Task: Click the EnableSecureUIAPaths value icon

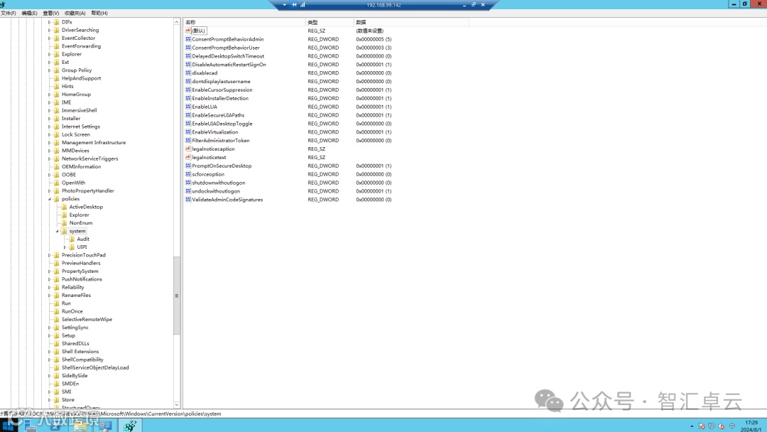Action: coord(187,115)
